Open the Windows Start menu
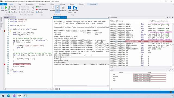174x98 pixels. [3, 96]
